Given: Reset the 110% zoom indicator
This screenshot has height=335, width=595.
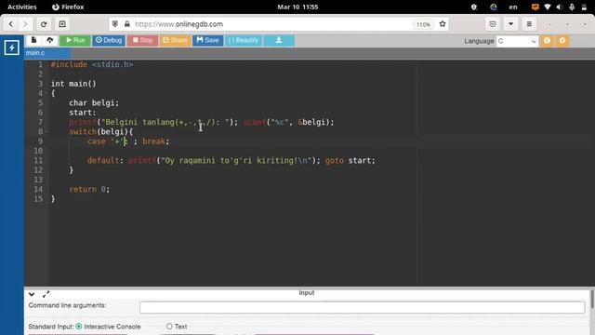Looking at the screenshot, I should 423,25.
